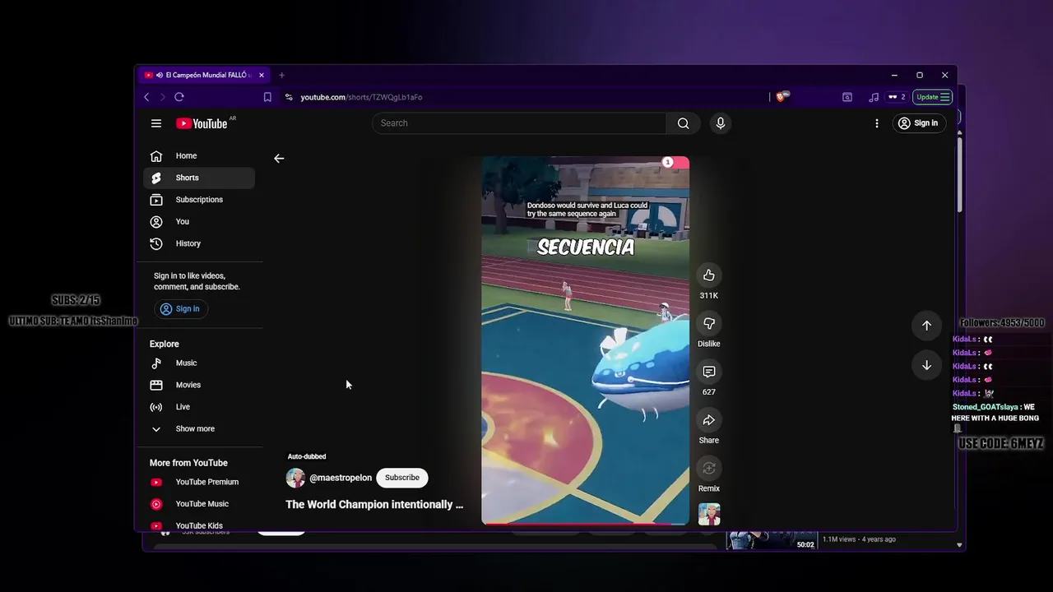Go to the next short with down arrow
1053x592 pixels.
[x=926, y=365]
